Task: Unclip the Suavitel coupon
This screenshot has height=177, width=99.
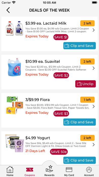Action: point(85,84)
